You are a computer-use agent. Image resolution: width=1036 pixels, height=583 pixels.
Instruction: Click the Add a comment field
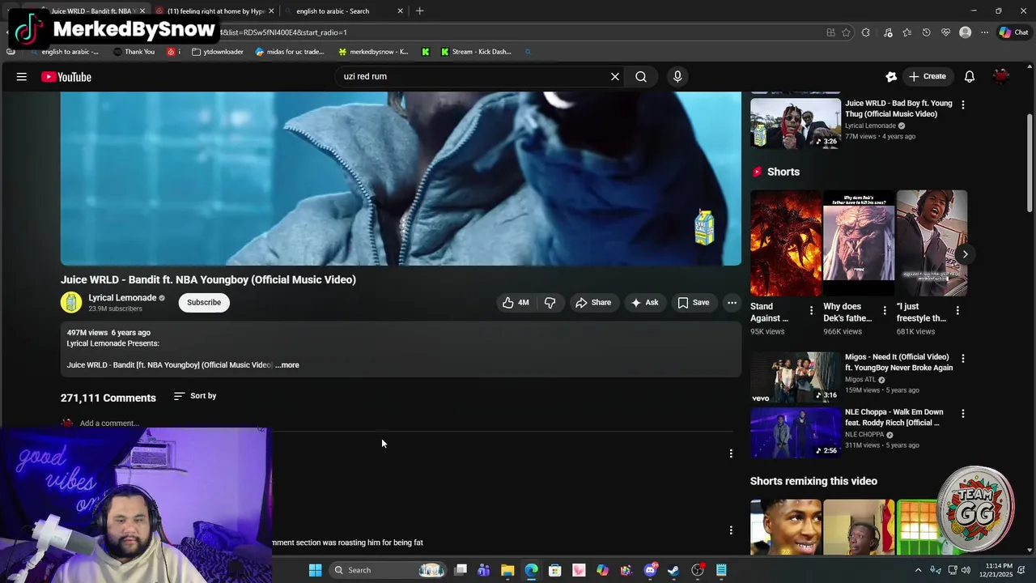coord(109,423)
